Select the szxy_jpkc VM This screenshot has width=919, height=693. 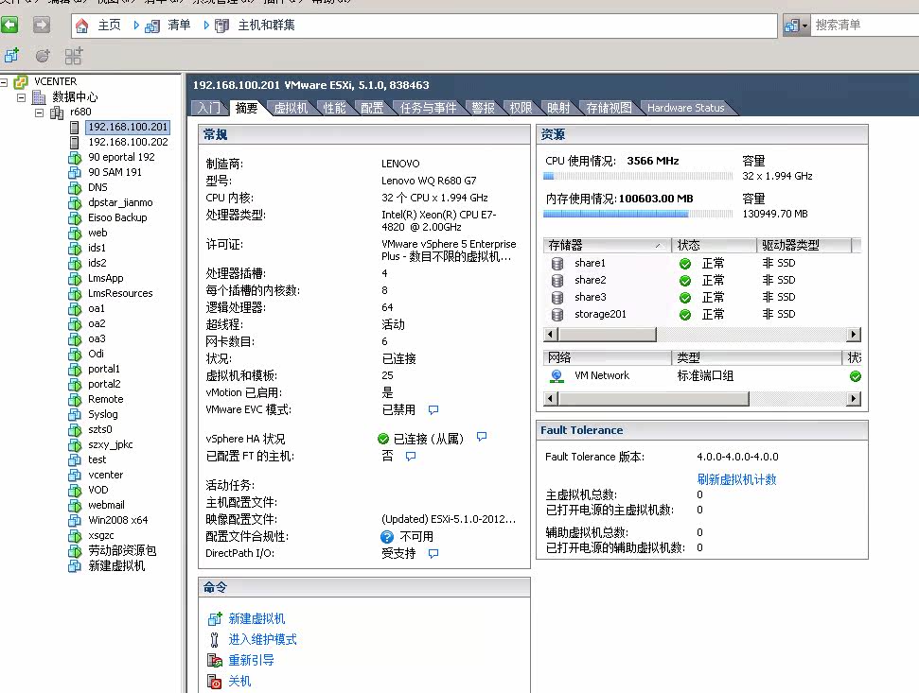(x=110, y=445)
